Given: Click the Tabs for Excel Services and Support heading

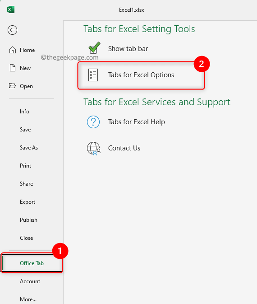Looking at the screenshot, I should [157, 102].
